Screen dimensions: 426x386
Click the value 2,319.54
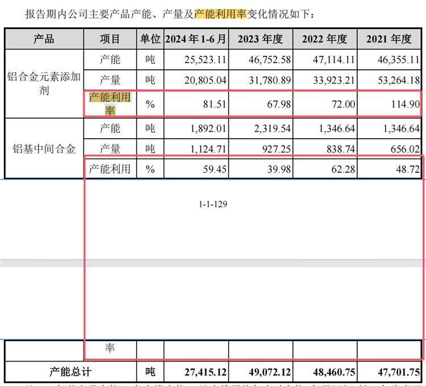click(x=273, y=128)
